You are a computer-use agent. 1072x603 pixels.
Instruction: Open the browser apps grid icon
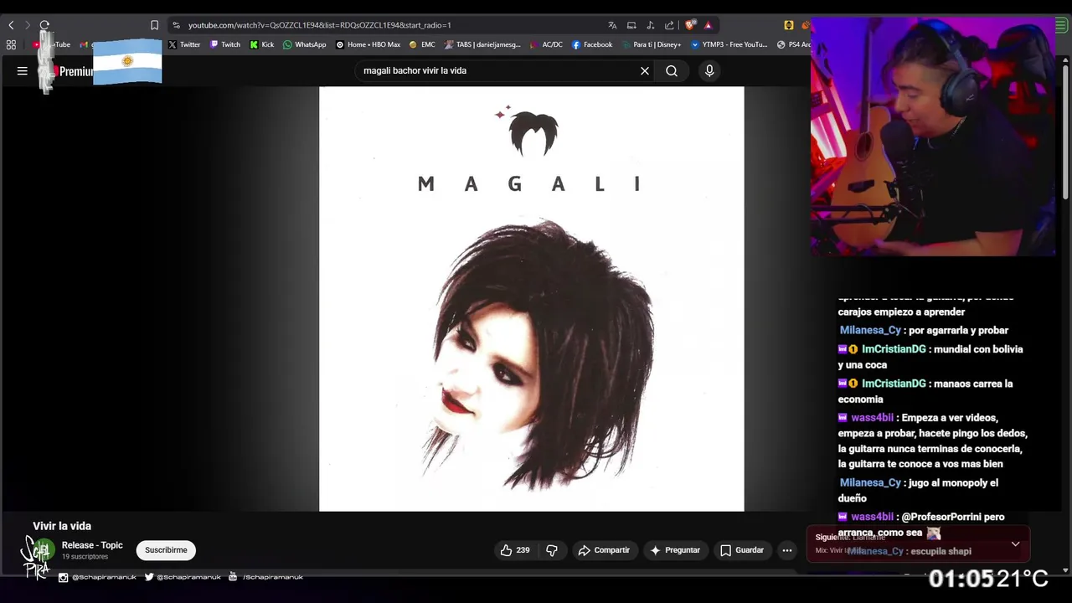tap(11, 44)
